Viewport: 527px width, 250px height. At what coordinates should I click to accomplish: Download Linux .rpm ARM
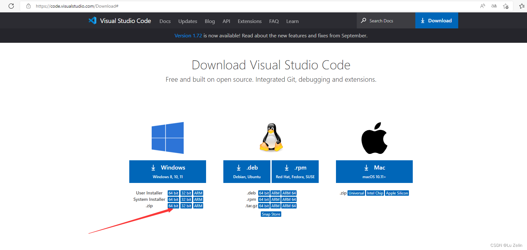pos(275,200)
